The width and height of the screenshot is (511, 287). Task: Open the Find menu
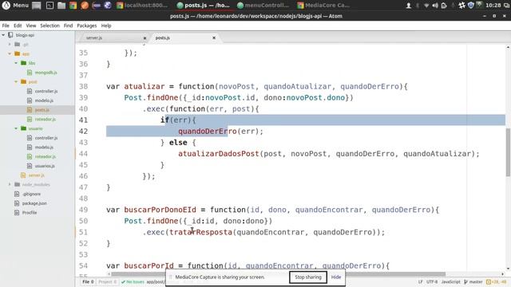(68, 26)
